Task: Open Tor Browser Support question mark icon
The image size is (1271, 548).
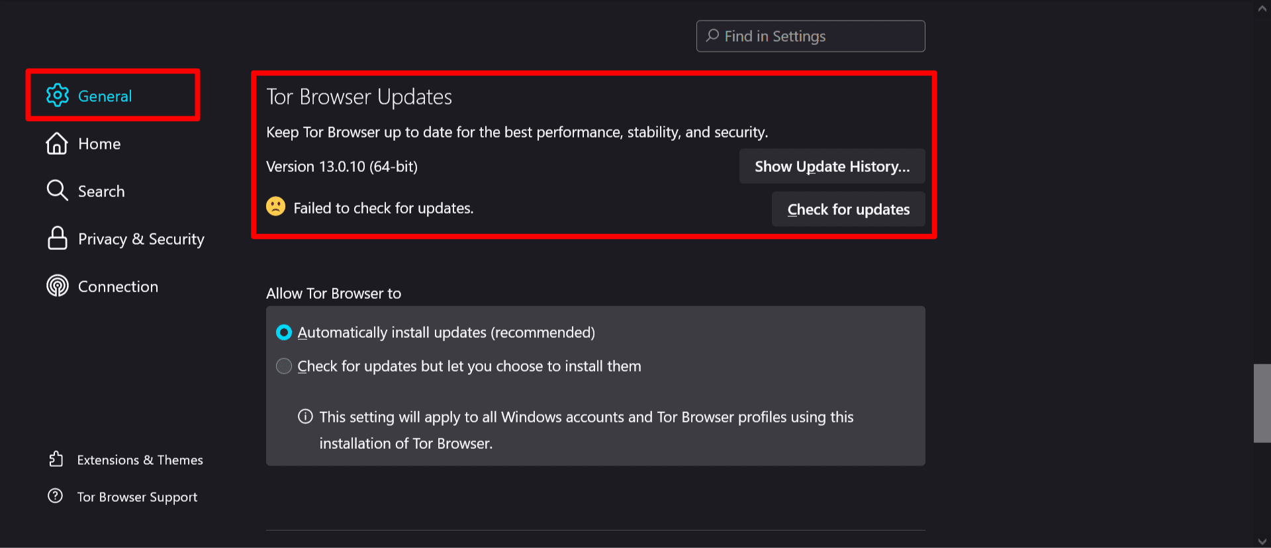Action: tap(56, 496)
